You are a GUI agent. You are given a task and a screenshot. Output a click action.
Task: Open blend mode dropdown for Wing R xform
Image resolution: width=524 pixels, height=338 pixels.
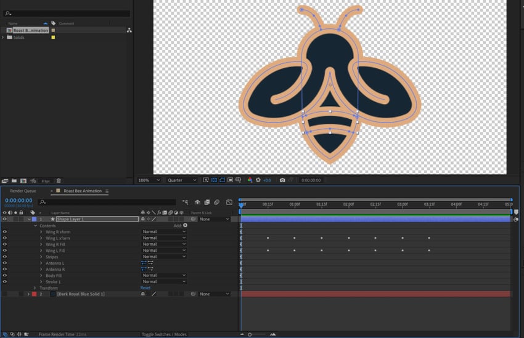[164, 232]
